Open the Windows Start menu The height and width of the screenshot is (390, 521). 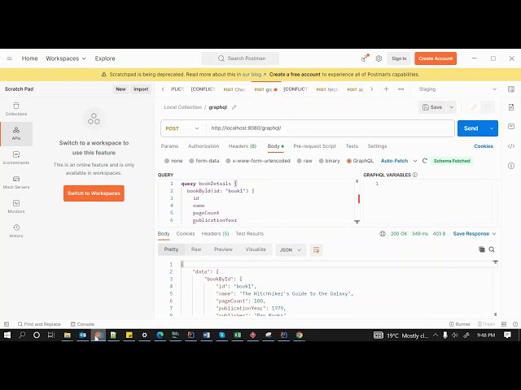tap(7, 335)
